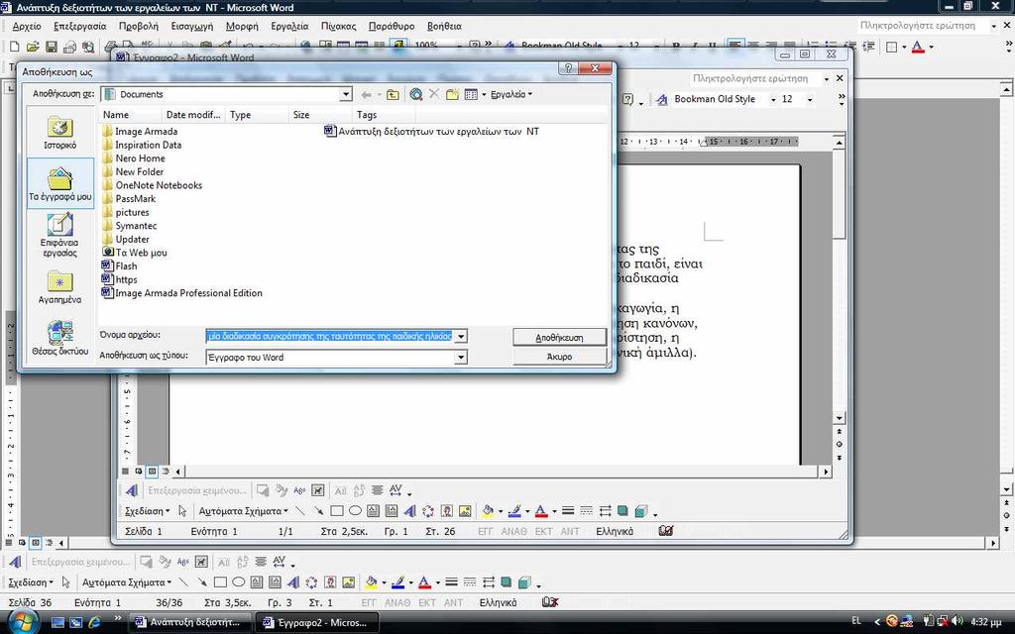Open the Εισαγωγή menu
This screenshot has height=634, width=1015.
tap(191, 27)
